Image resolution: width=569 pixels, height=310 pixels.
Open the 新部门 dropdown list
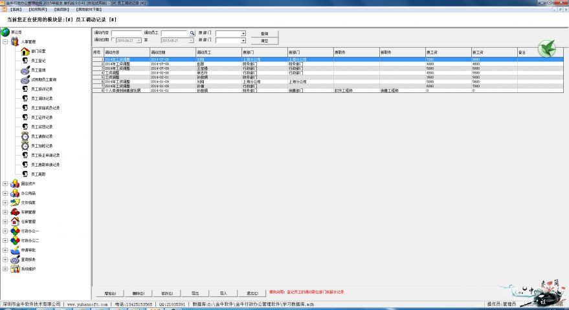[x=243, y=40]
